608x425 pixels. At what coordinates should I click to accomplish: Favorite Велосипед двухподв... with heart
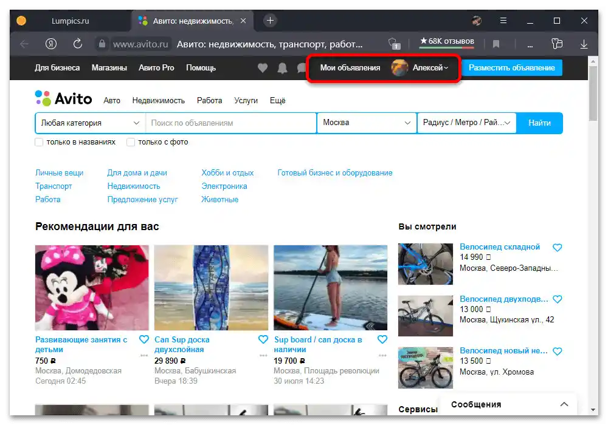pos(557,299)
